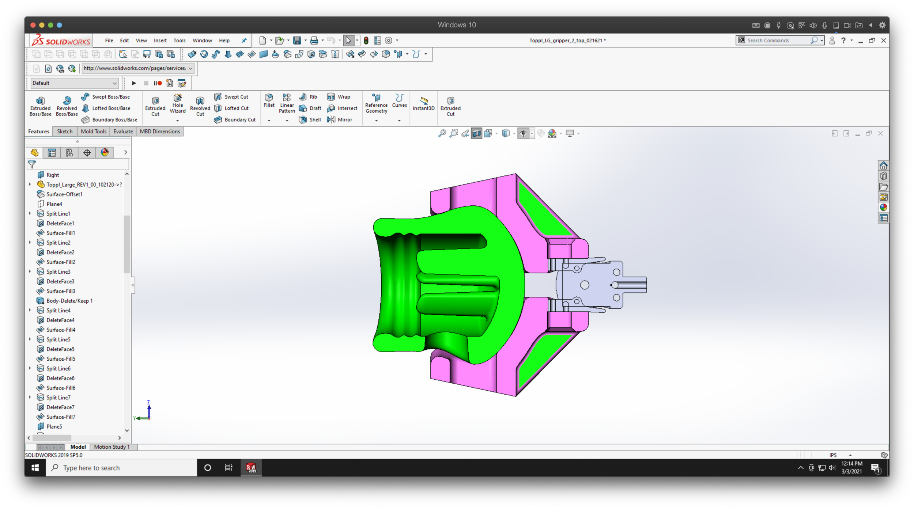Pick the Swept Cut tool
Viewport: 914px width, 509px height.
click(x=231, y=97)
